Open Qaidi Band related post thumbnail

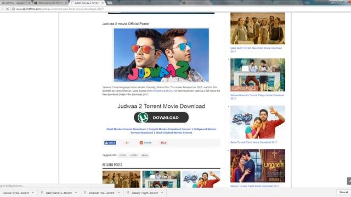(121, 179)
